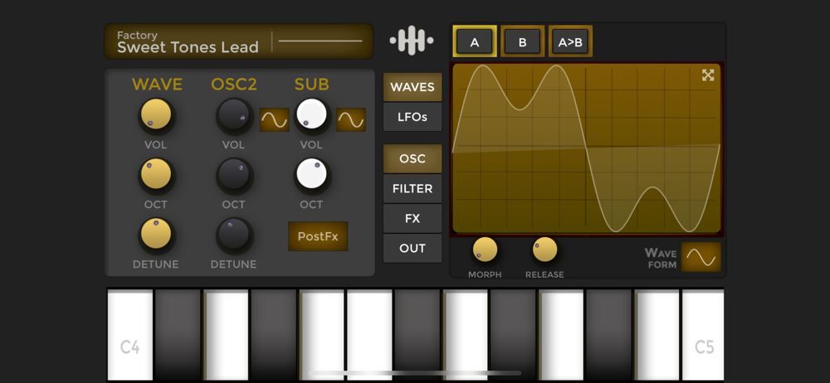830x383 pixels.
Task: Click the RELEASE knob
Action: click(544, 250)
